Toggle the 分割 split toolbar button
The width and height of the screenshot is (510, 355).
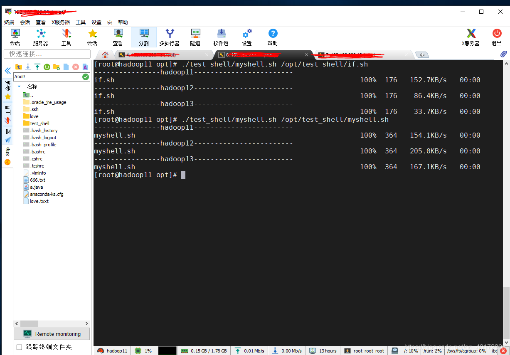pos(144,37)
